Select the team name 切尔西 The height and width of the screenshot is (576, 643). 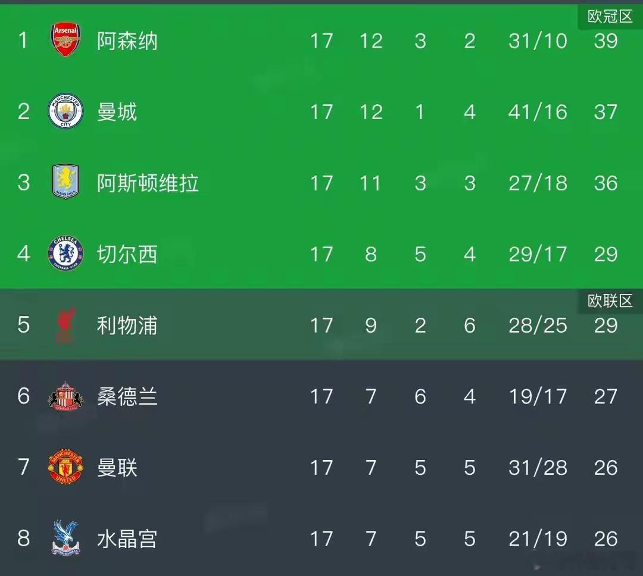pos(127,254)
